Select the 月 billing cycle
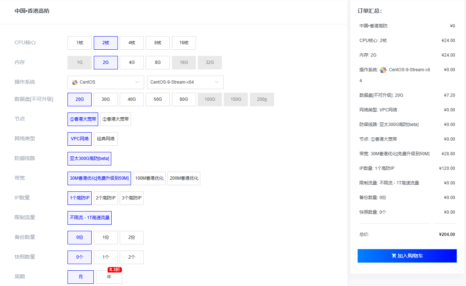This screenshot has width=466, height=286. click(81, 277)
